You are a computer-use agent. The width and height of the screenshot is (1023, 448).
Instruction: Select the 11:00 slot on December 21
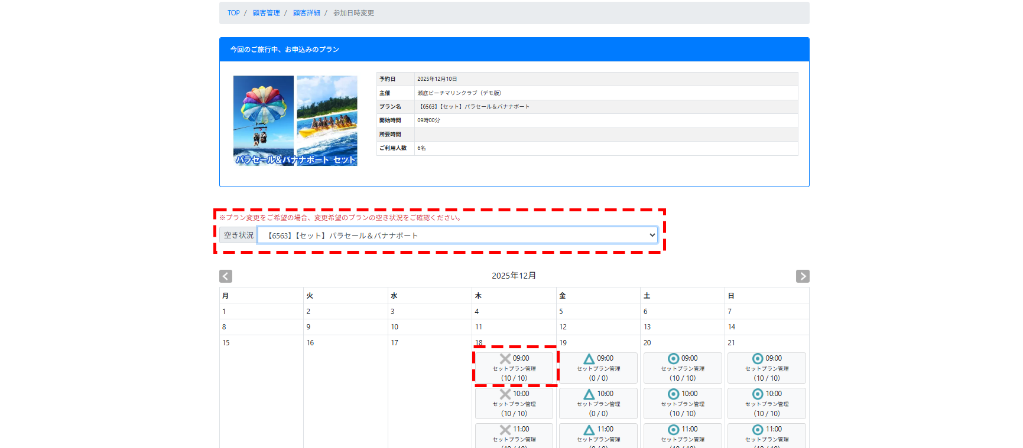click(767, 435)
